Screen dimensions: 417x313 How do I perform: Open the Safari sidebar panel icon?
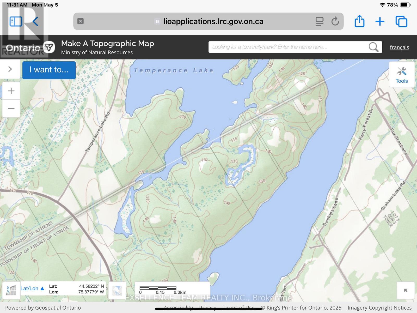tap(16, 21)
